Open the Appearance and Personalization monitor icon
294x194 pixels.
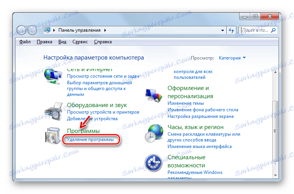[x=154, y=95]
